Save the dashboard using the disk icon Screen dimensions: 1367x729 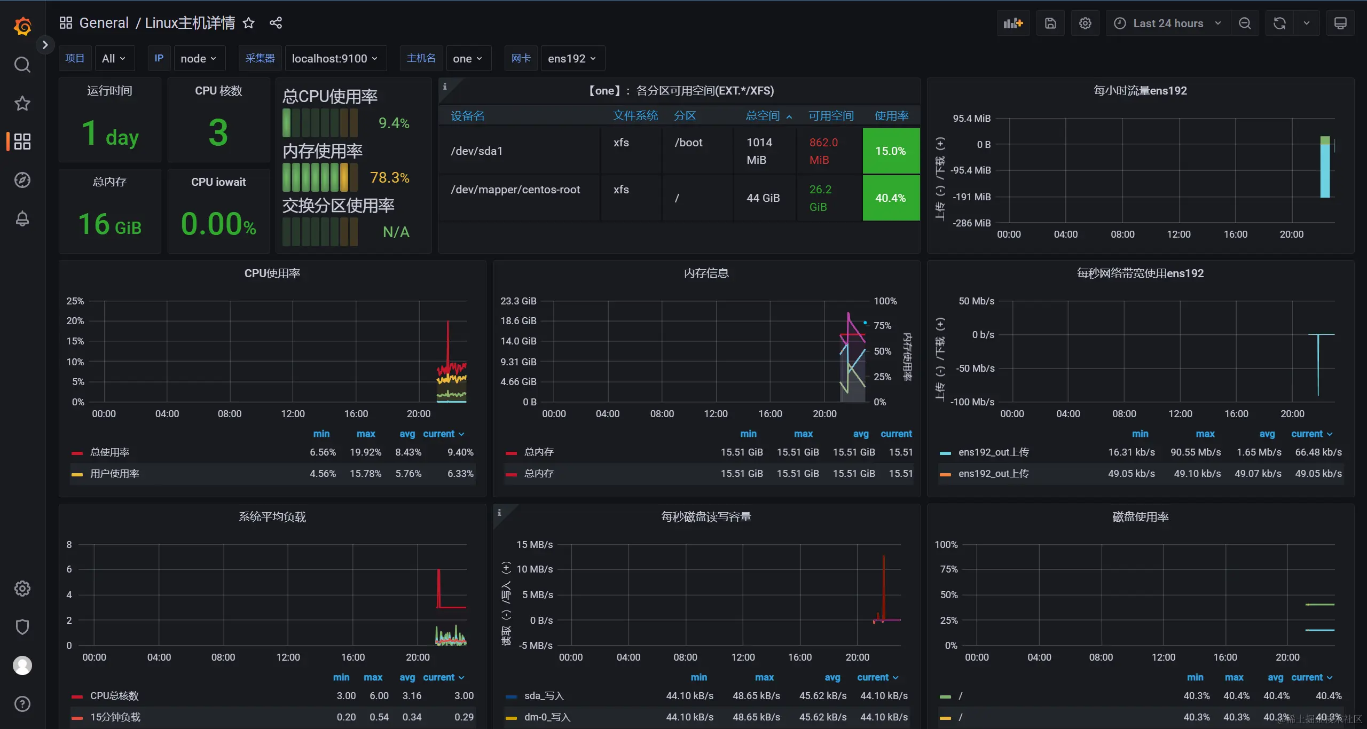pyautogui.click(x=1050, y=23)
